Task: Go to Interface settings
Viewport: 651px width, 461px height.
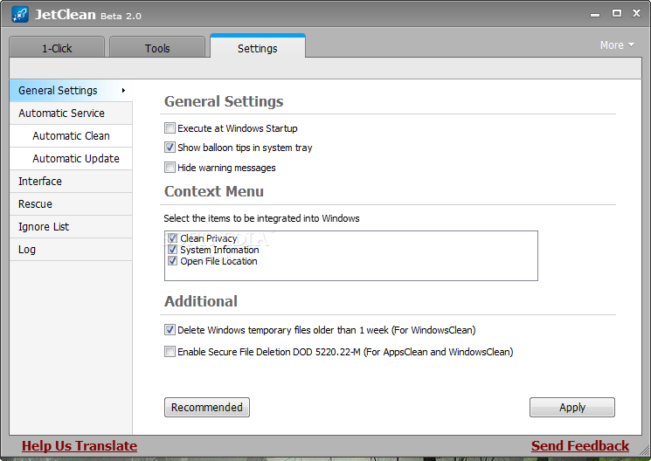Action: tap(71, 182)
